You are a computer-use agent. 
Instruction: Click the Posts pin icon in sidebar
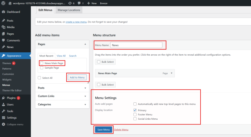coord(3,21)
